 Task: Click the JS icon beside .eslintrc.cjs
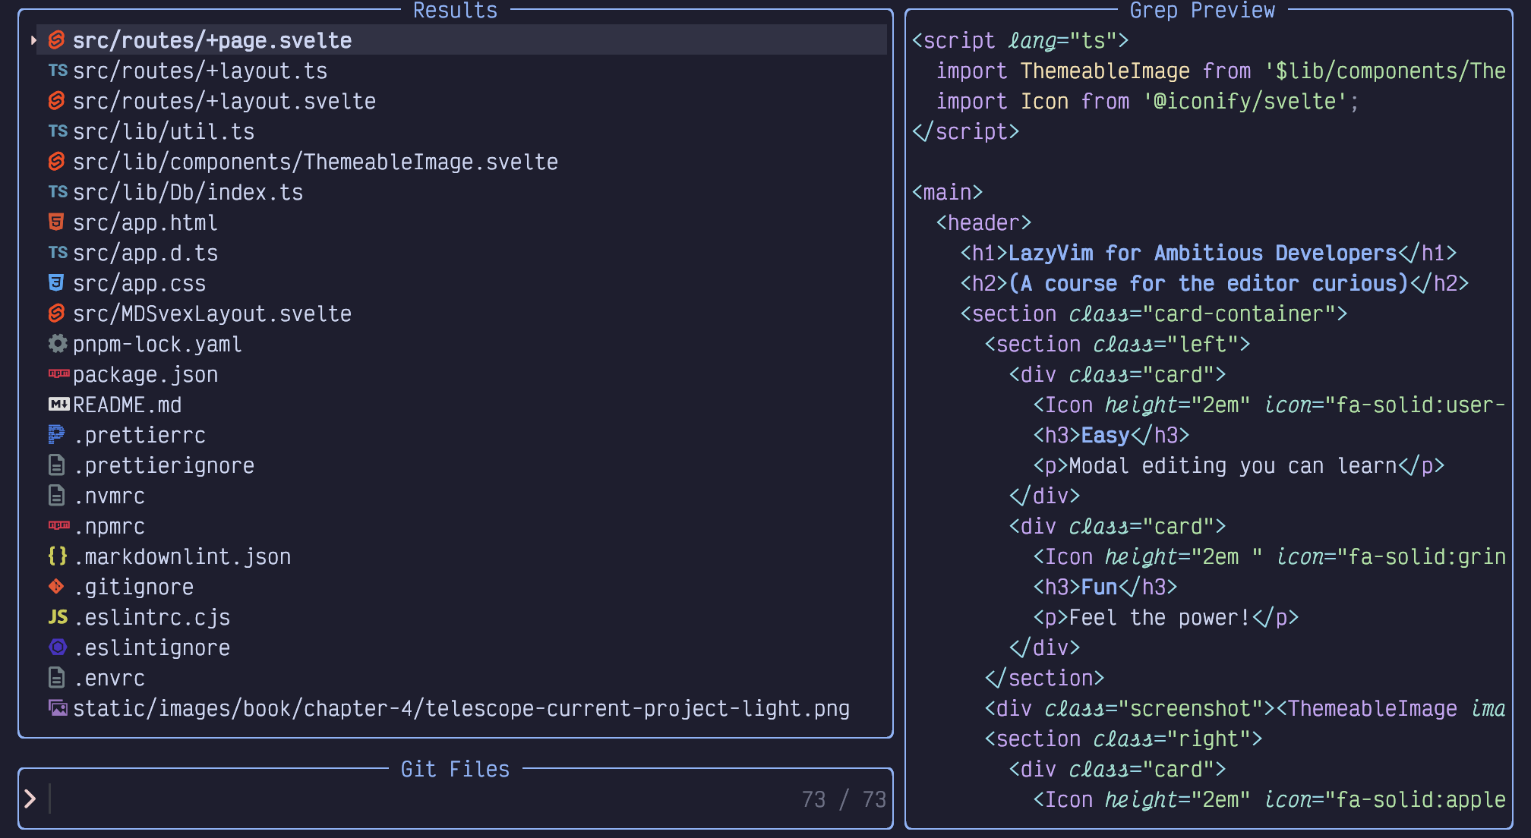(58, 617)
